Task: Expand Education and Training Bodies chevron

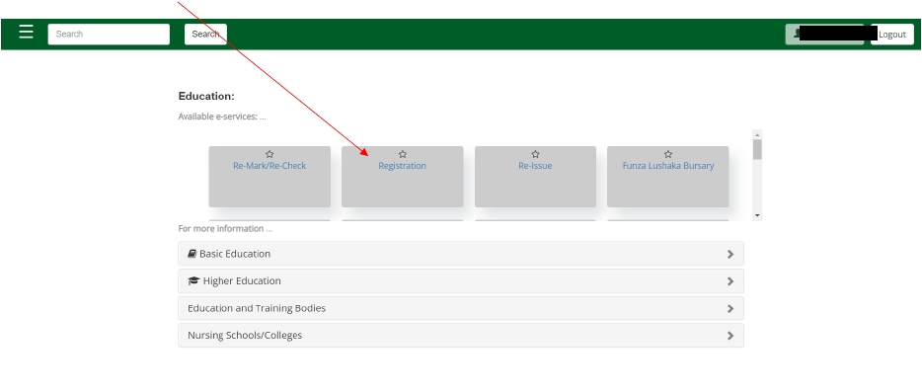Action: (730, 308)
